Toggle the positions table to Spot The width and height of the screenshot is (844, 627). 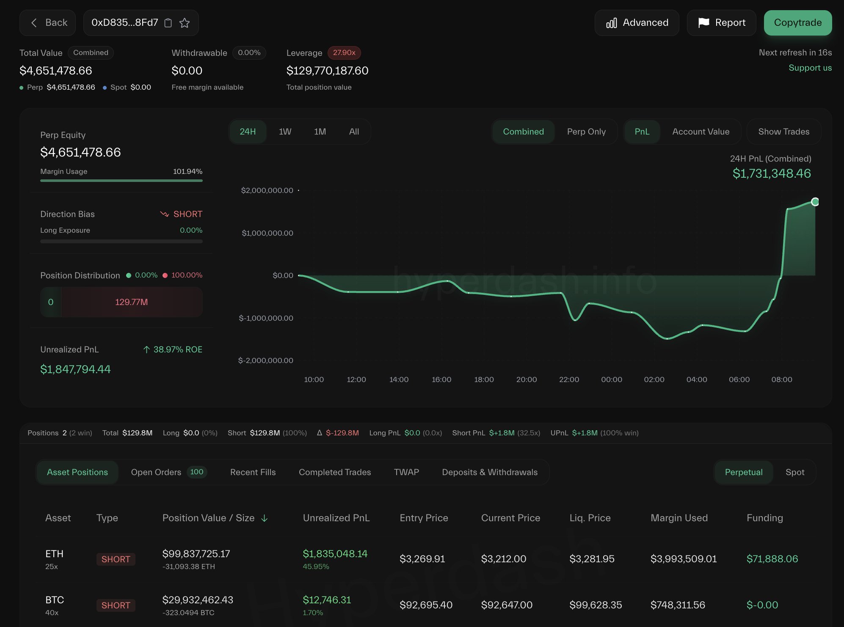[795, 472]
